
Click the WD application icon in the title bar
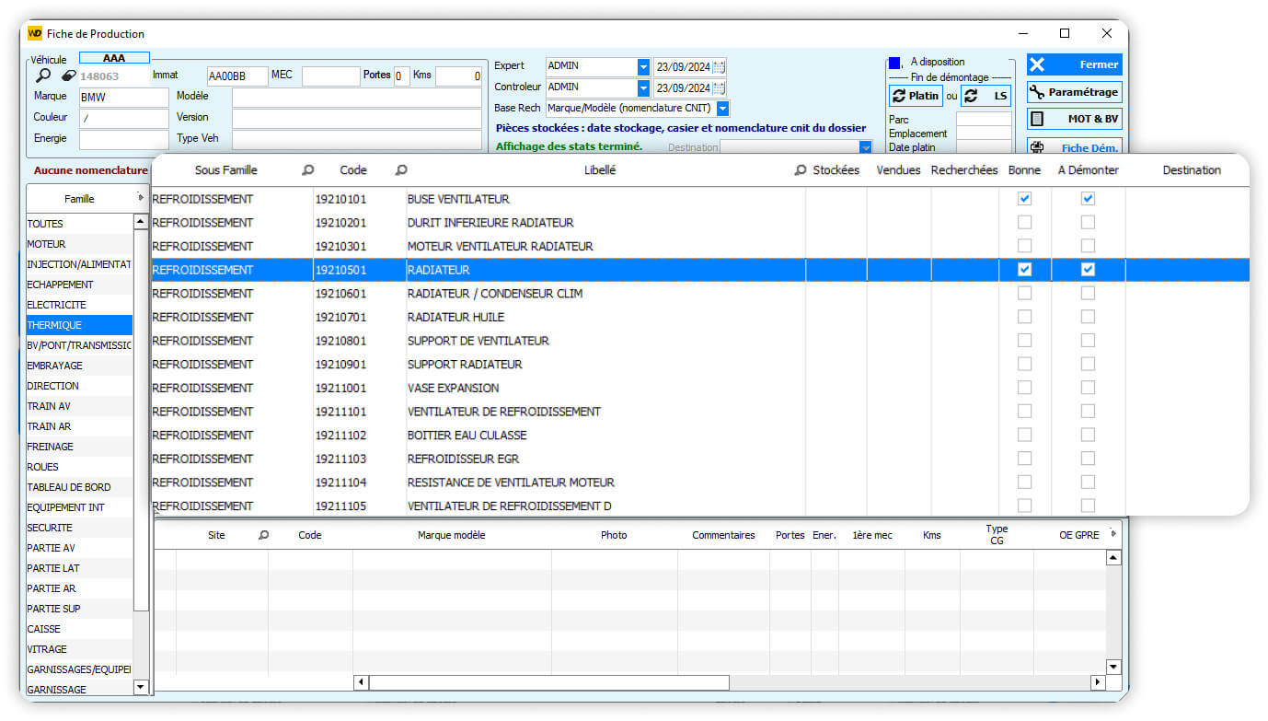pyautogui.click(x=35, y=33)
